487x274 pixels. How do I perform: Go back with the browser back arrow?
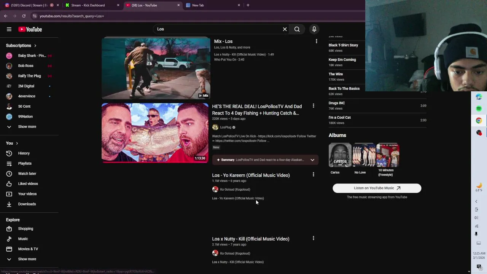(6, 16)
